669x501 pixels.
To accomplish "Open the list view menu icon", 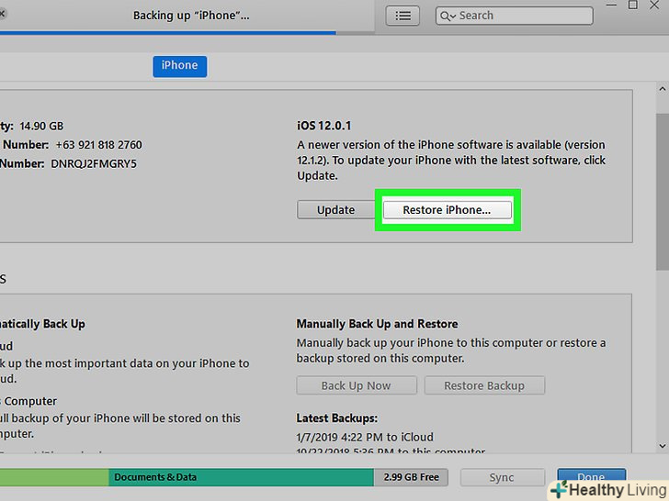I will click(403, 17).
